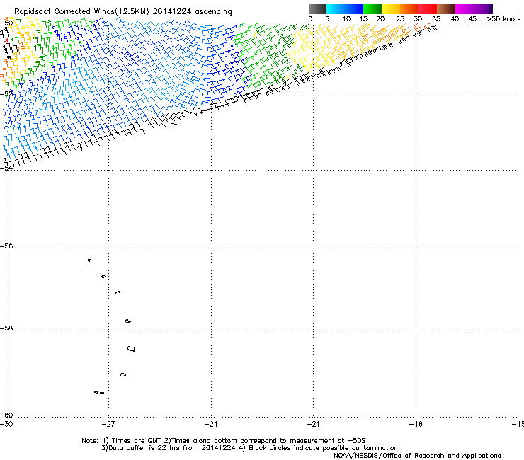Click the '-30' longitude axis label
The width and height of the screenshot is (524, 460).
pos(6,424)
